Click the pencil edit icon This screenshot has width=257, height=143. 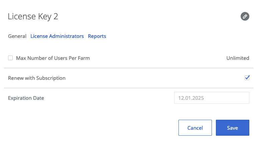pyautogui.click(x=245, y=16)
